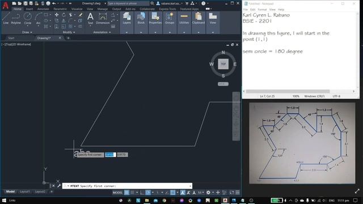Click the Save icon in quick access toolbar
Viewport: 363px width, 204px height.
pyautogui.click(x=26, y=3)
